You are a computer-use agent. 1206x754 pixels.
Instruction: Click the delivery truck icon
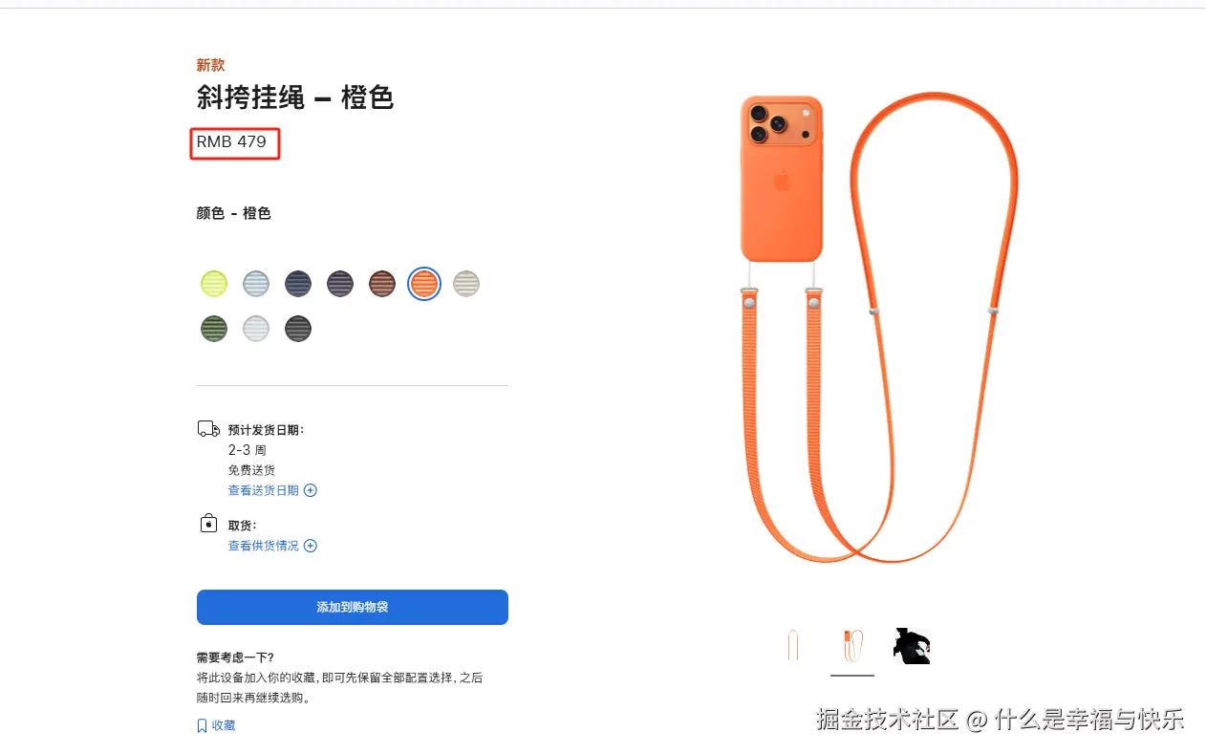click(x=208, y=429)
